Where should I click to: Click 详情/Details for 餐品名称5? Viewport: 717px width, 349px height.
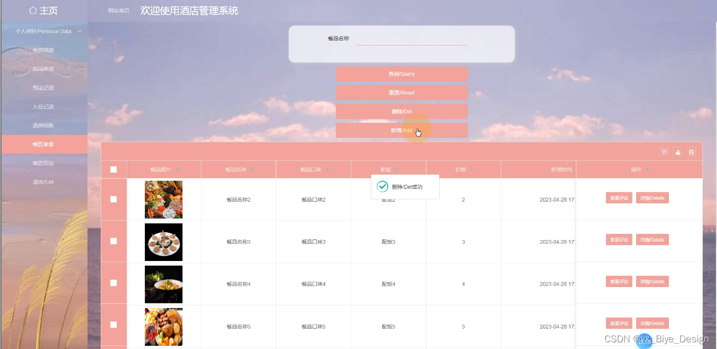(653, 323)
